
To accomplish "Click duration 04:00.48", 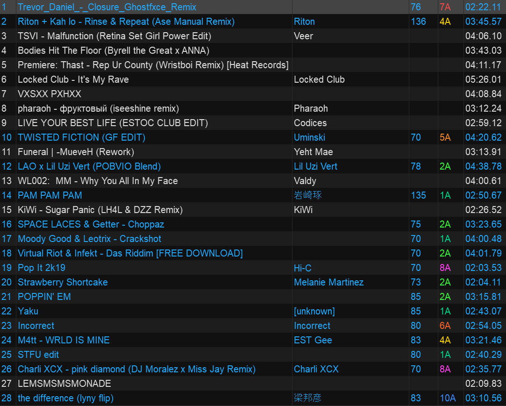I will pos(484,239).
